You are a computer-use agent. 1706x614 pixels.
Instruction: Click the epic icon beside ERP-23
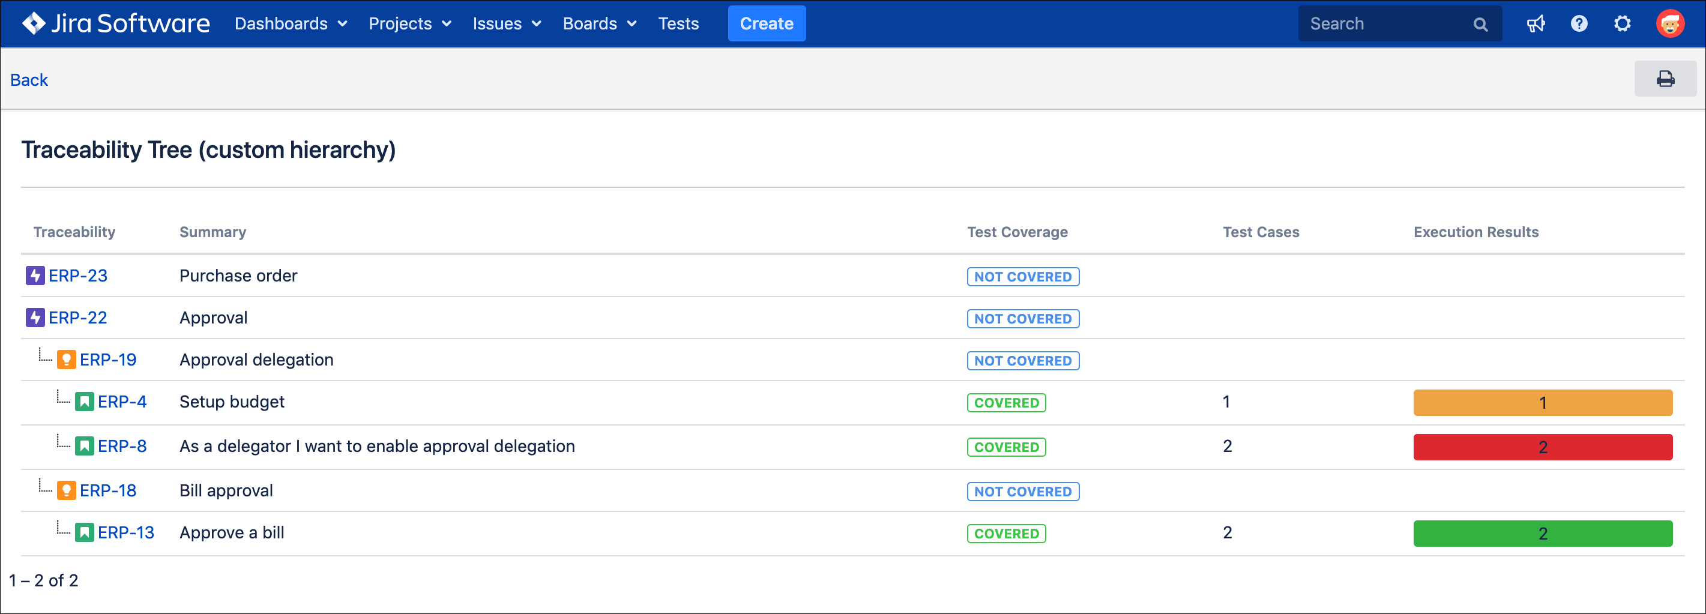(35, 275)
